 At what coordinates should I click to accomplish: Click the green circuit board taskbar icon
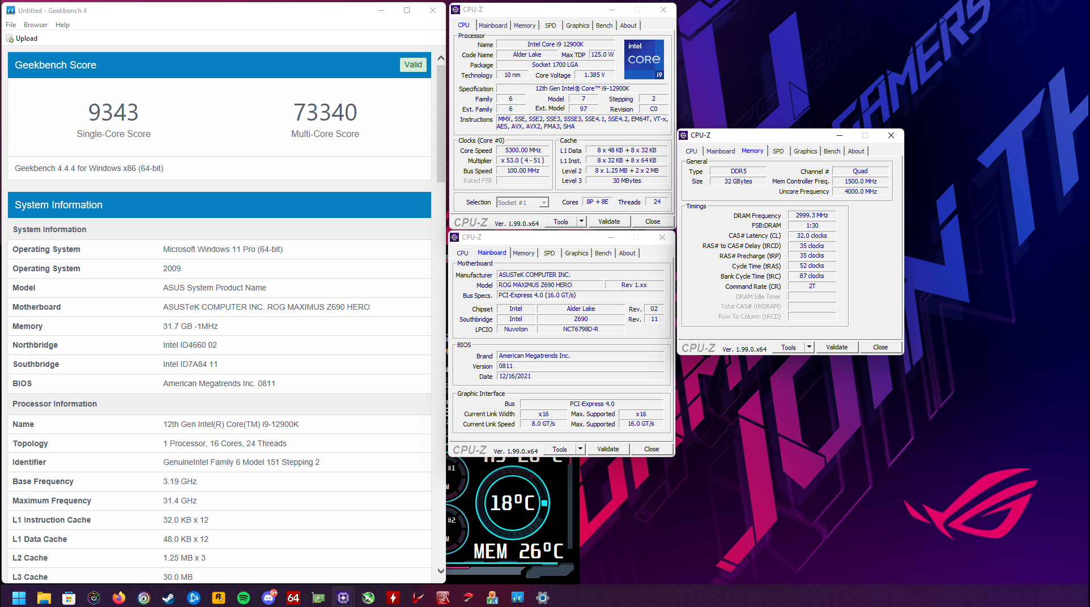tap(318, 597)
